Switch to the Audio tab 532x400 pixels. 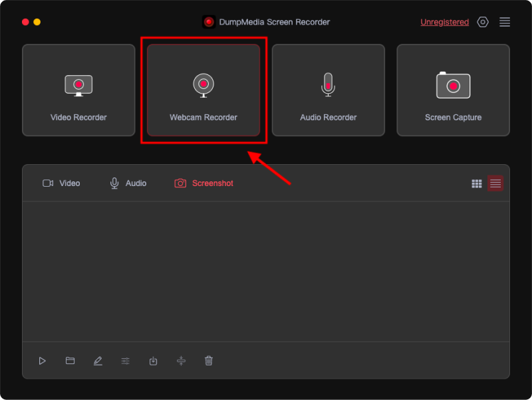(x=128, y=183)
